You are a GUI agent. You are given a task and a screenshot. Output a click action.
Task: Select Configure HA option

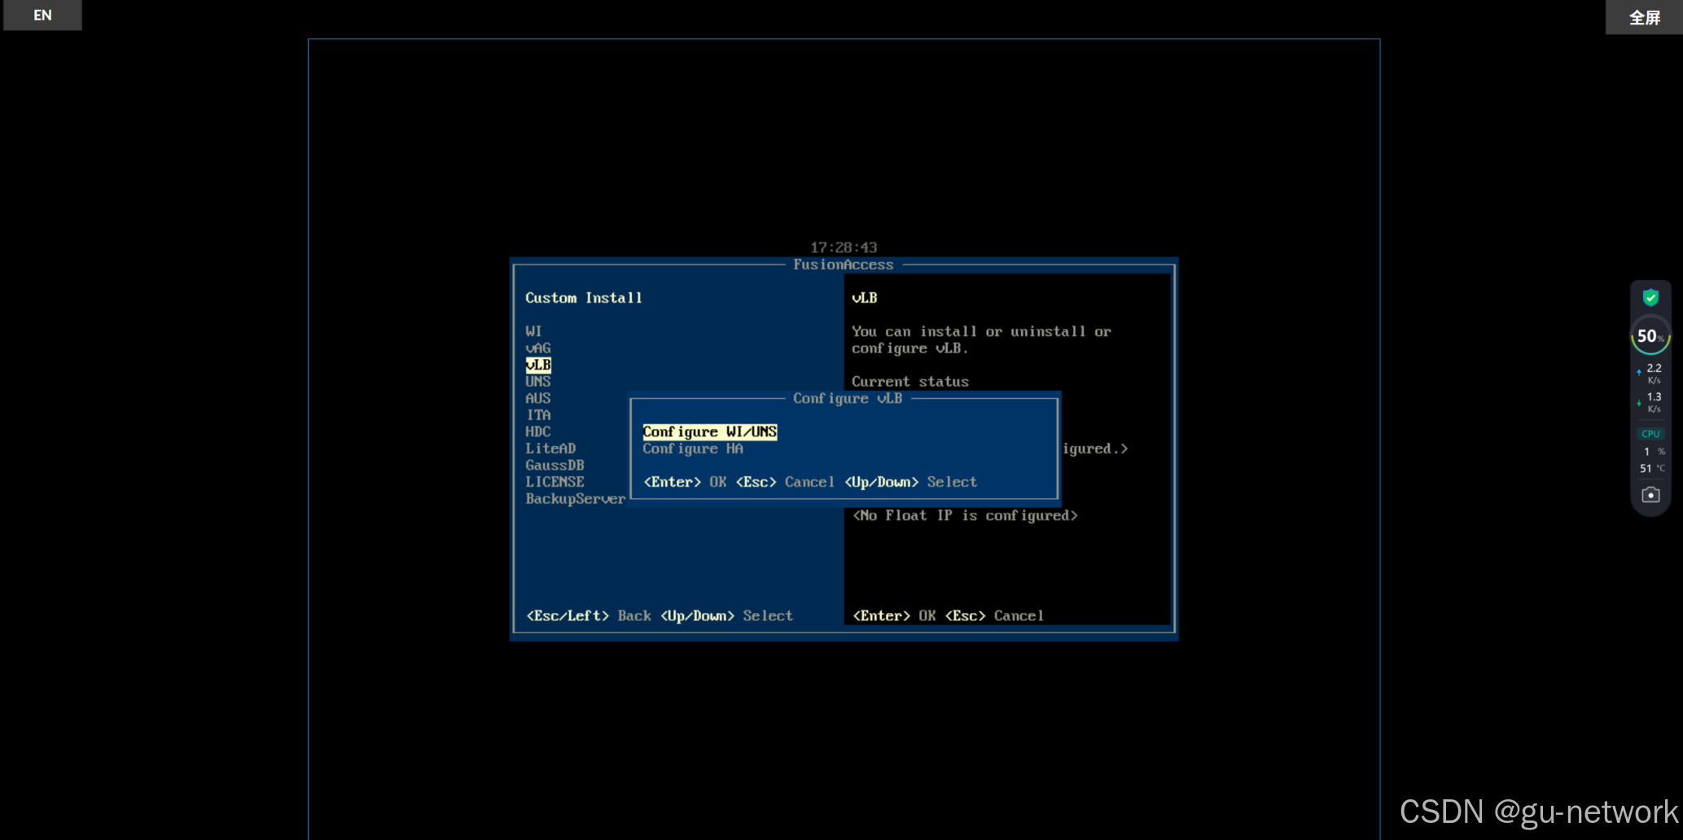pos(692,448)
